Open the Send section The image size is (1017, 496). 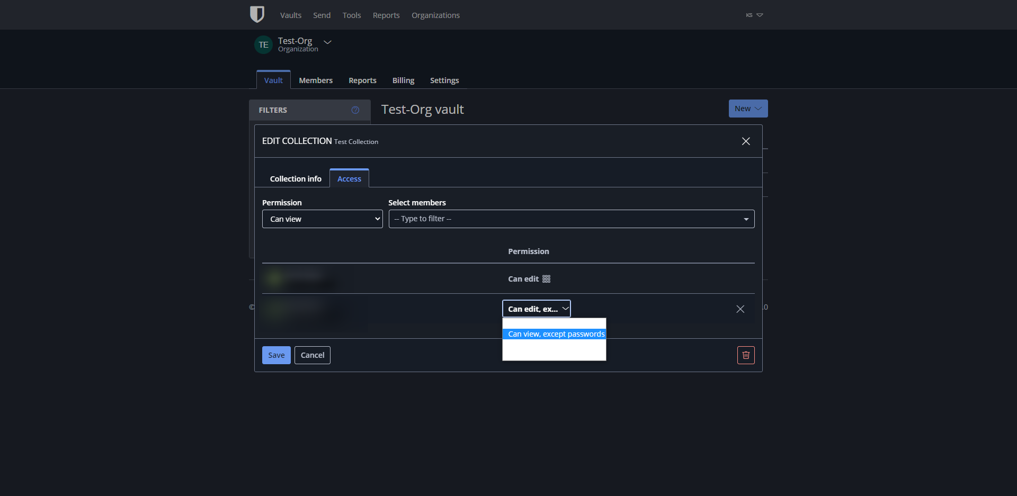click(x=322, y=15)
